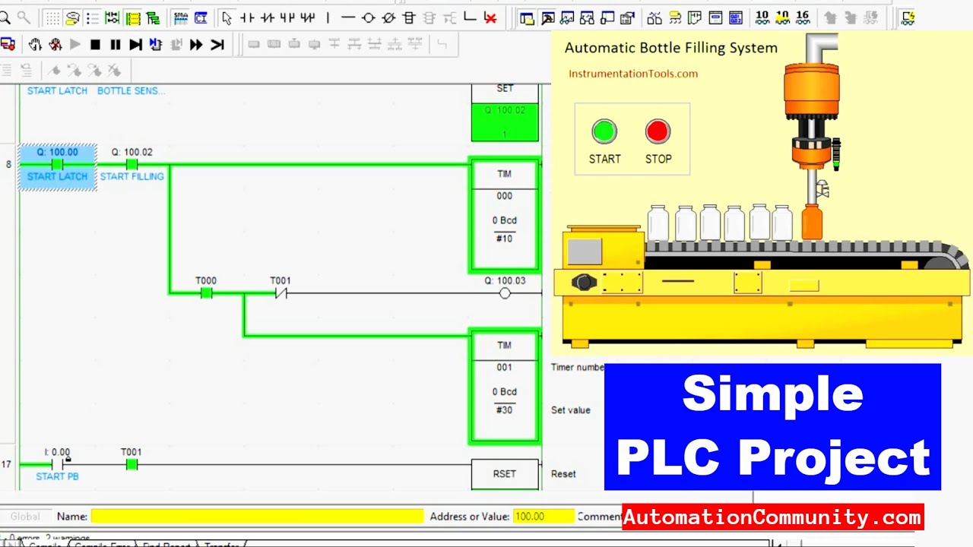The width and height of the screenshot is (973, 547).
Task: Insert a new normally closed contact
Action: click(267, 18)
